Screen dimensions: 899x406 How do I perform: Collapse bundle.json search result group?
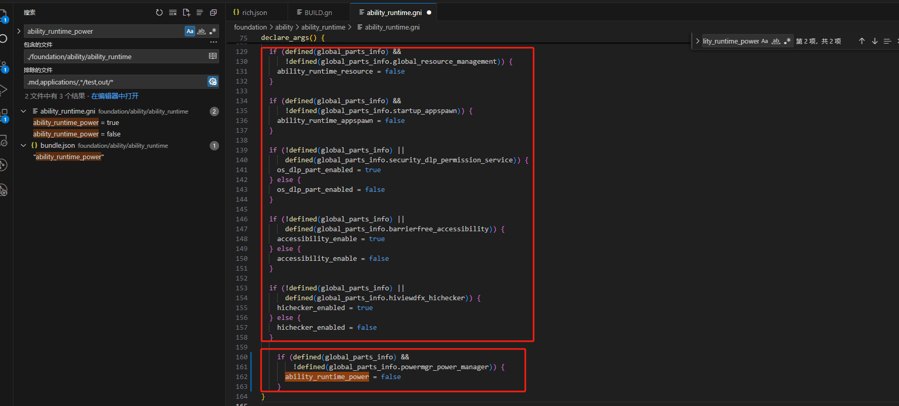click(23, 145)
